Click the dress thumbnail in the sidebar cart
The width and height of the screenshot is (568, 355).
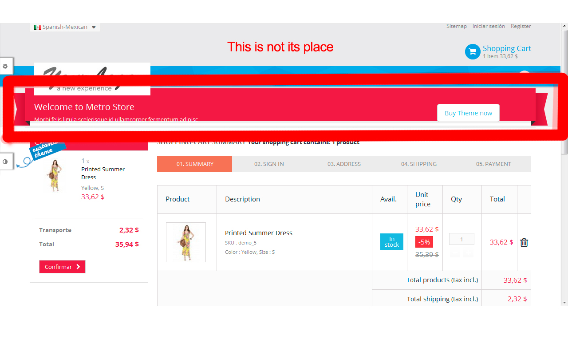pos(55,176)
